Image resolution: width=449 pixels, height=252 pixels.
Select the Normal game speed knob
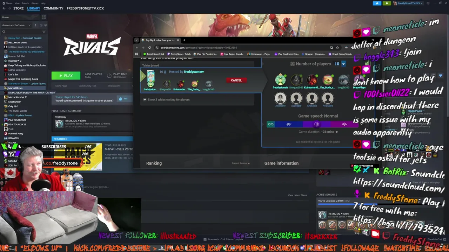coord(316,124)
